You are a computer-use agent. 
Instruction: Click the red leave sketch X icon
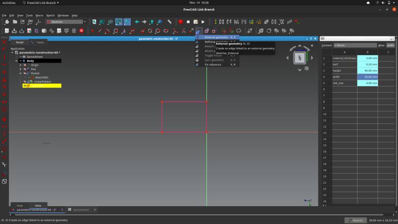[82, 31]
